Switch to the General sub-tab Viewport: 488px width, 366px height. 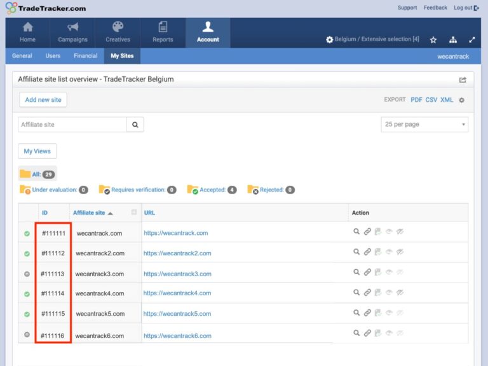point(22,56)
